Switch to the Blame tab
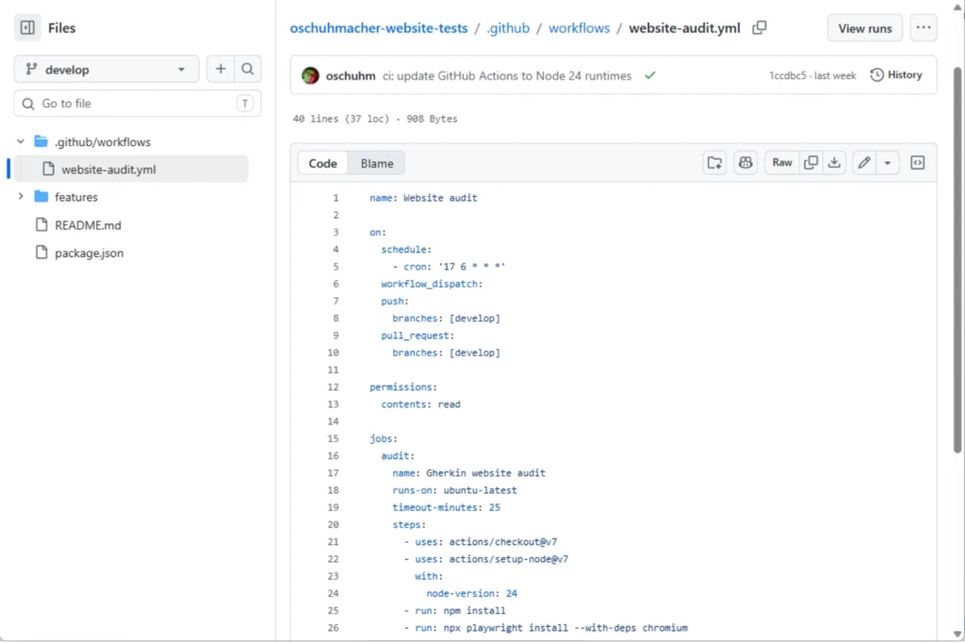Viewport: 965px width, 643px height. coord(377,163)
